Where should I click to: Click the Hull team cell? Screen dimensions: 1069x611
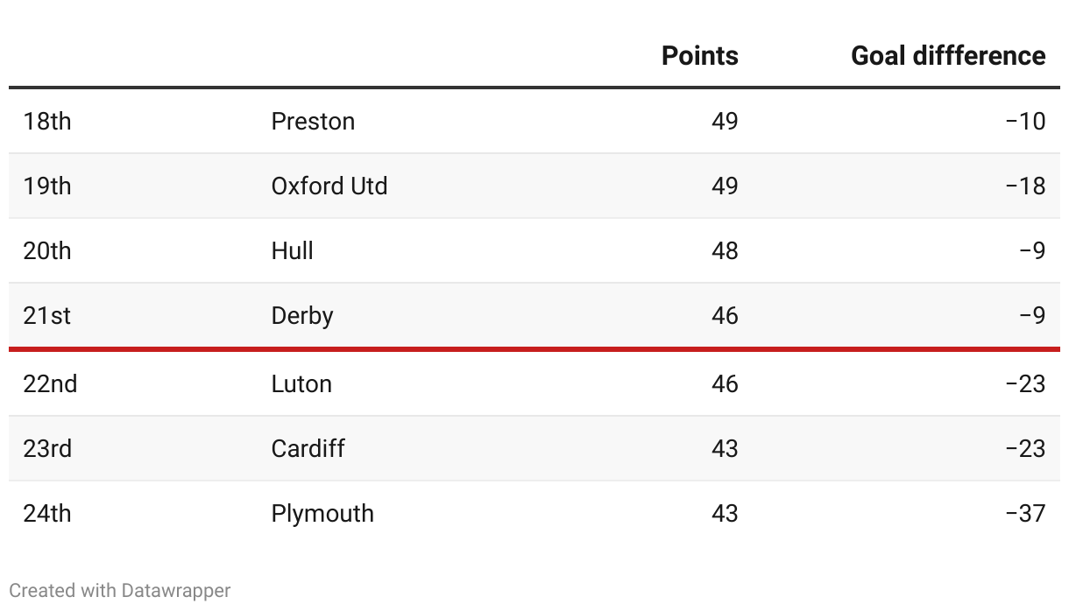293,250
